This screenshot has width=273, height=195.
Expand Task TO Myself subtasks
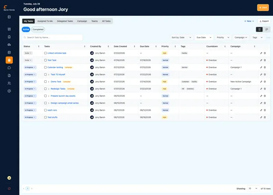pyautogui.click(x=49, y=74)
